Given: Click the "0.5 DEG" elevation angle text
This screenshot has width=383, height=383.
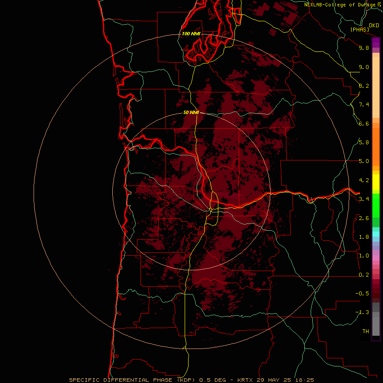Looking at the screenshot, I should point(212,380).
